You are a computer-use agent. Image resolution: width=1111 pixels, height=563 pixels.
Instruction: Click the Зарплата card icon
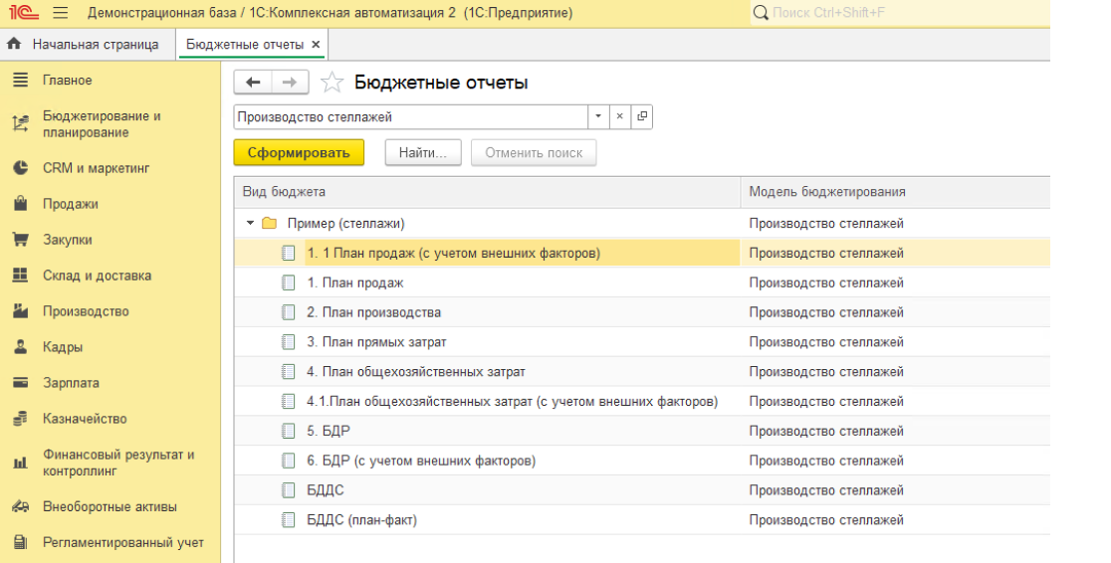(21, 382)
